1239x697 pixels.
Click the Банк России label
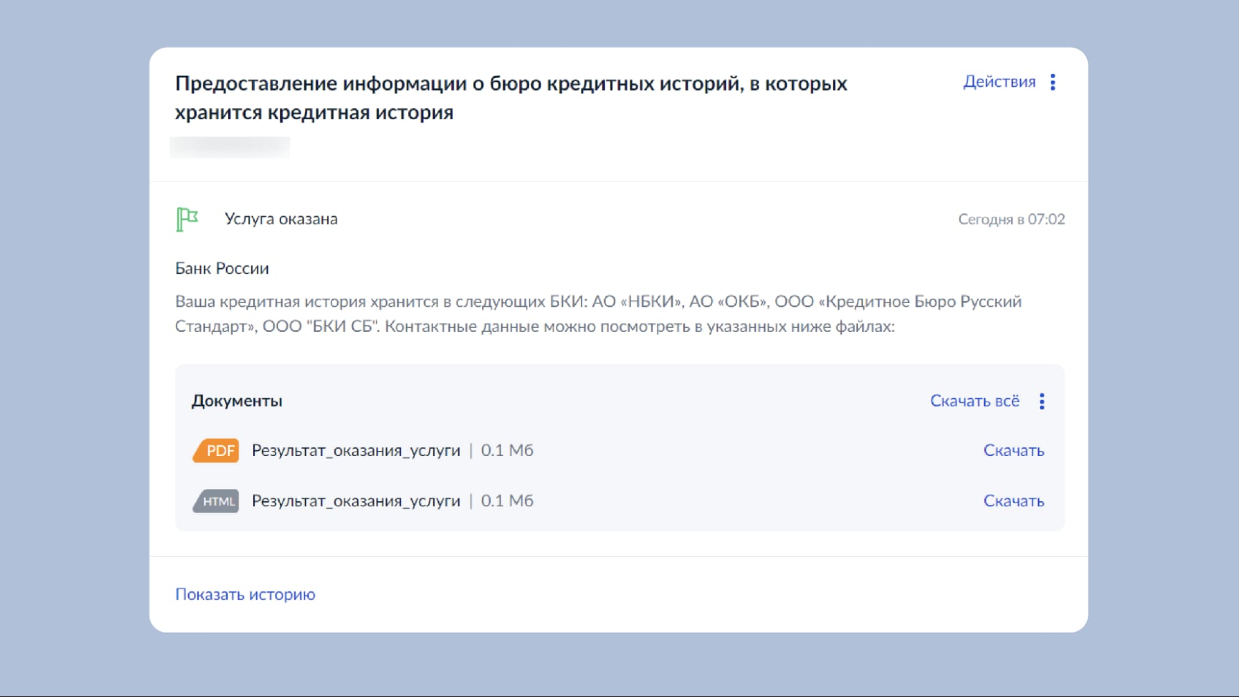pos(222,268)
